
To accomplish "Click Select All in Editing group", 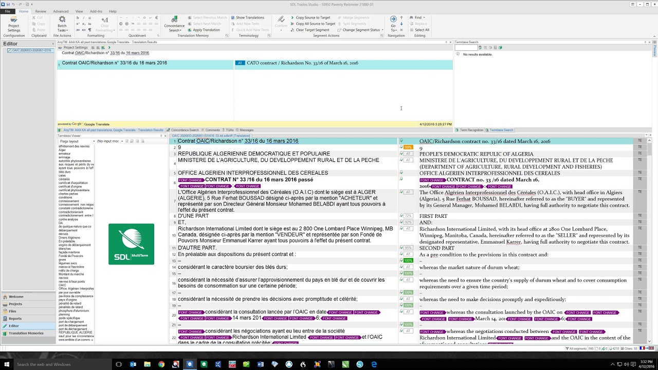I will click(x=419, y=30).
